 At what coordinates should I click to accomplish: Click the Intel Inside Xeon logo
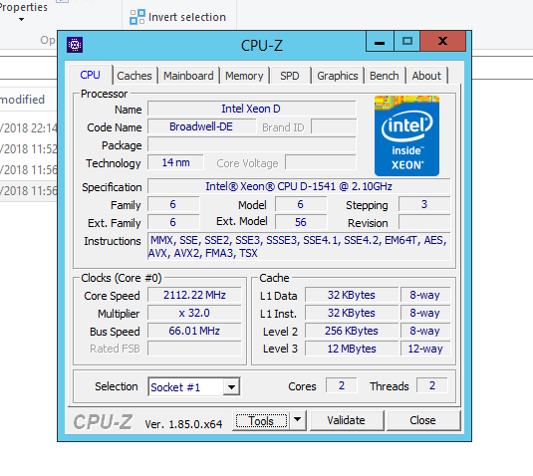[406, 135]
